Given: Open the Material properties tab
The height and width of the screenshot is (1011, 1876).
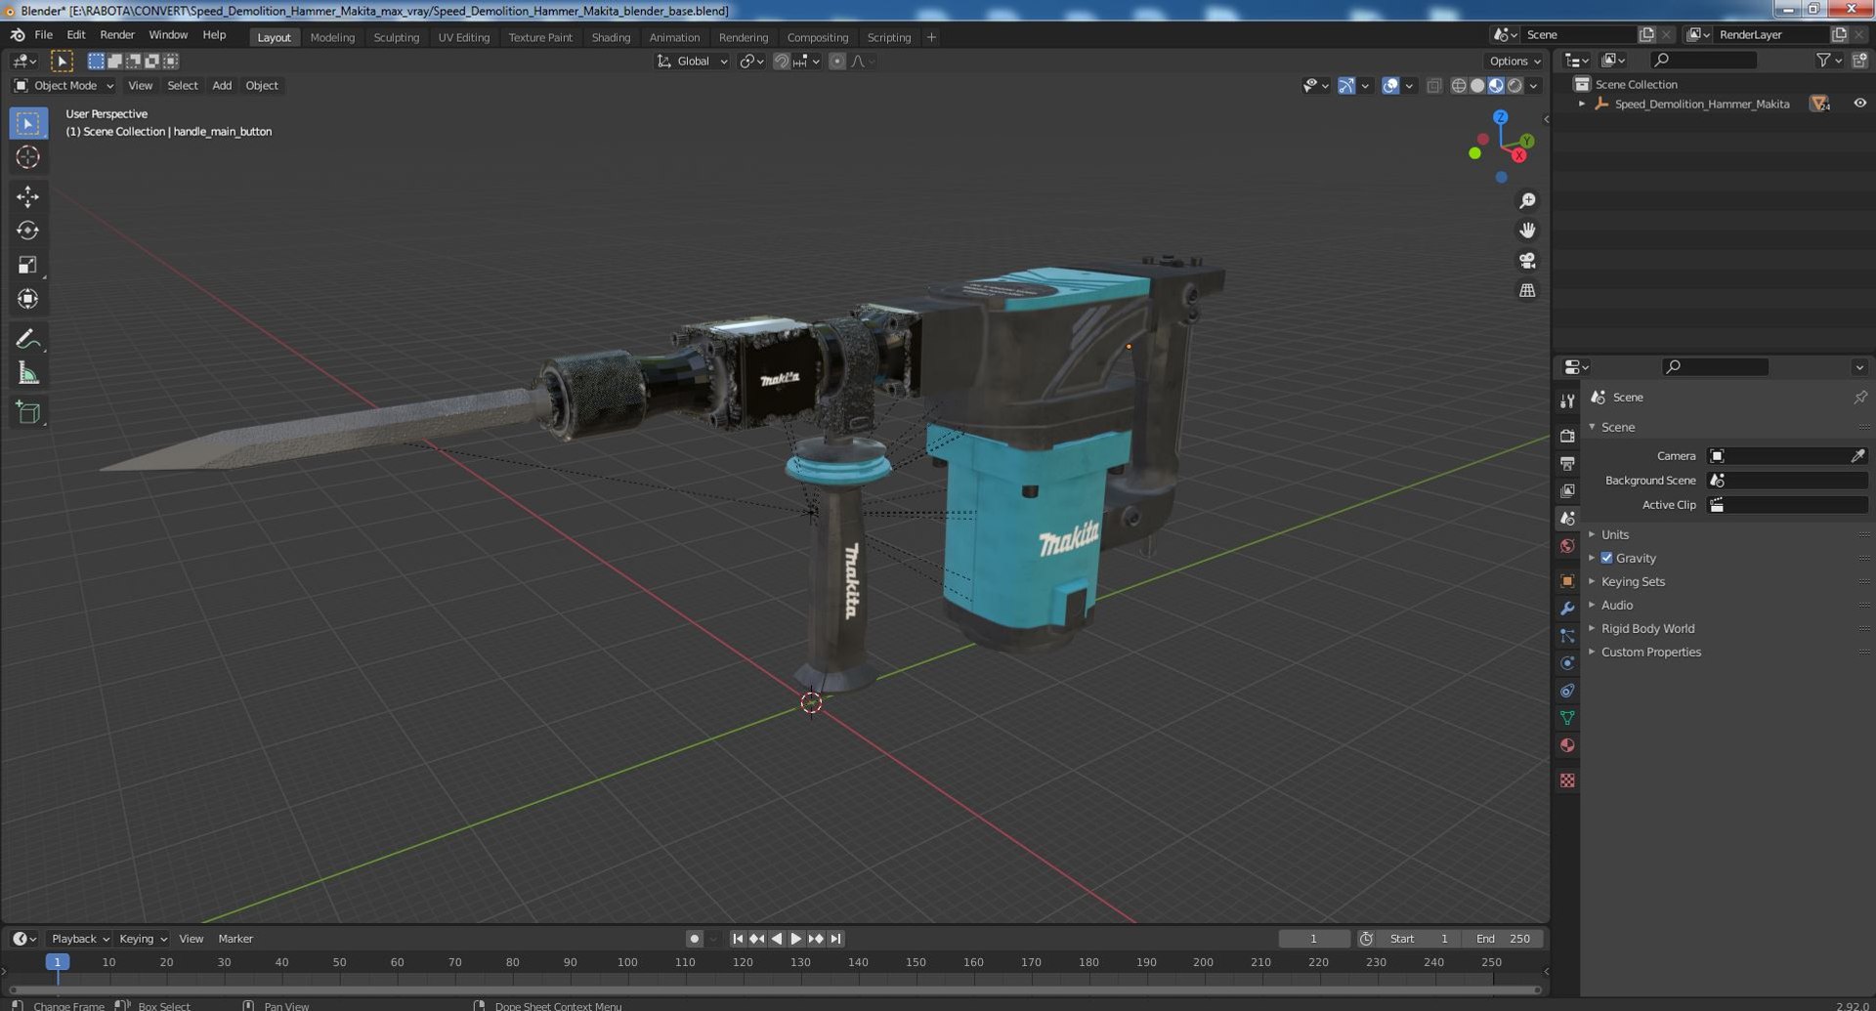Looking at the screenshot, I should [1567, 745].
